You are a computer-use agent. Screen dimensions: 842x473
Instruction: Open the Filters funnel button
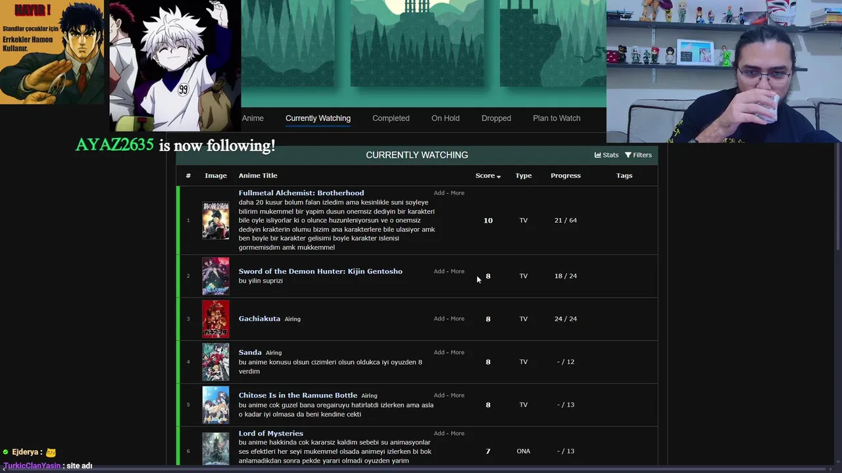tap(638, 155)
